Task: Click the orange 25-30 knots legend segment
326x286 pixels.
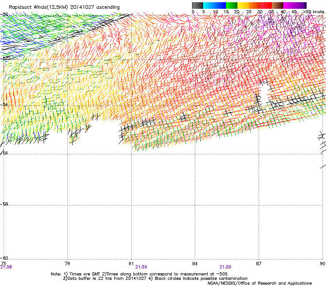Action: tap(255, 5)
